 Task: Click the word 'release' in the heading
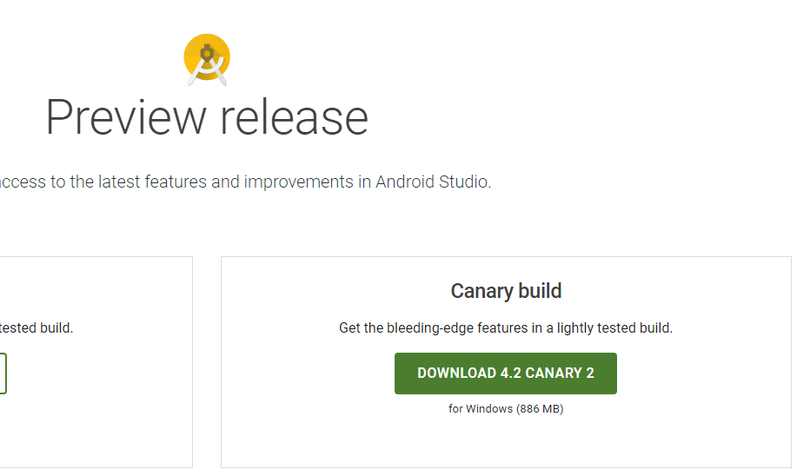[x=295, y=118]
